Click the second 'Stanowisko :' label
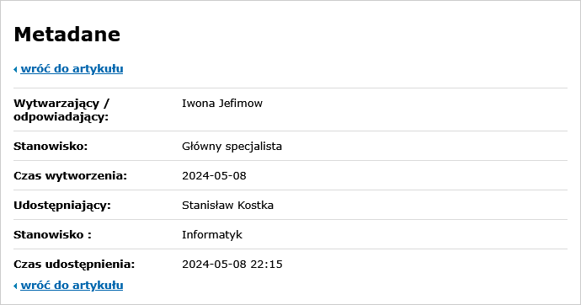 coord(52,234)
